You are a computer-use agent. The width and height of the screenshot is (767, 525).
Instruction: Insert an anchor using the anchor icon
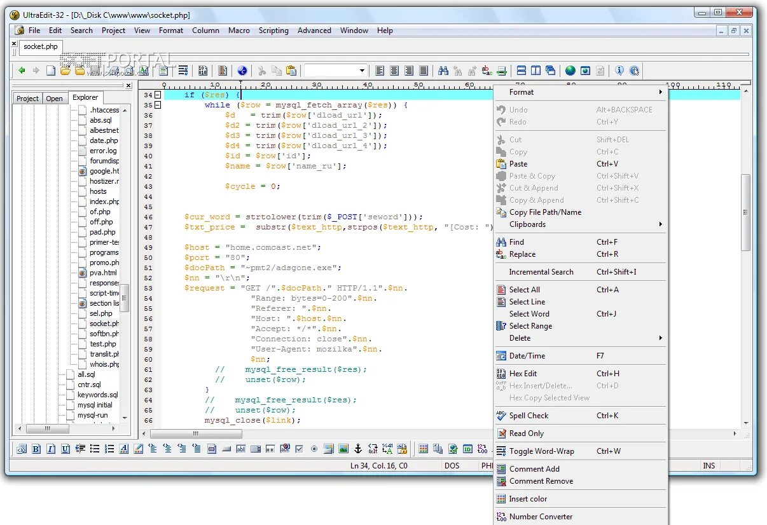click(x=357, y=449)
